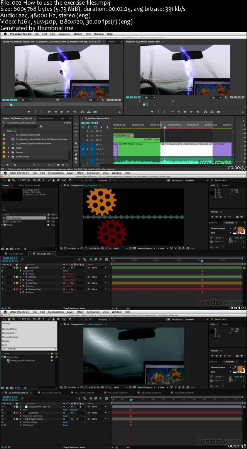Hide the Controller layer
Viewport: 247px width, 449px height.
click(x=2, y=268)
